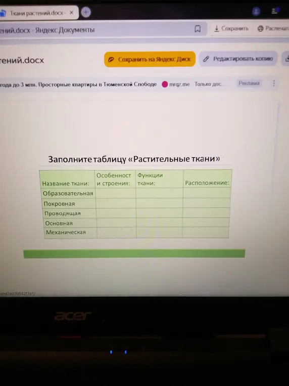Click the Основная table row label
Viewport: 289px width, 386px height.
[x=59, y=223]
